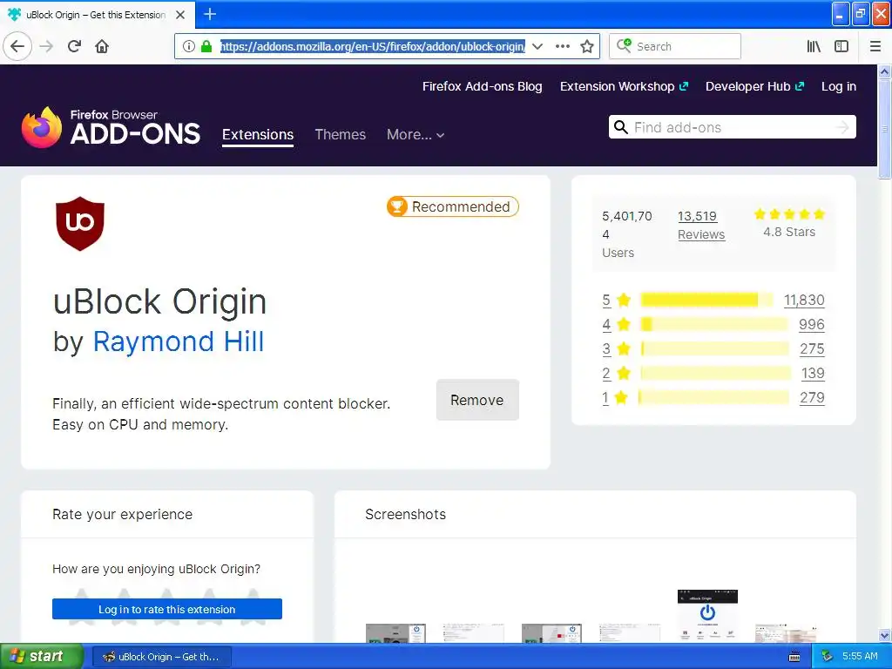The image size is (892, 669).
Task: Show the 11,830 five-star reviews
Action: pyautogui.click(x=804, y=300)
